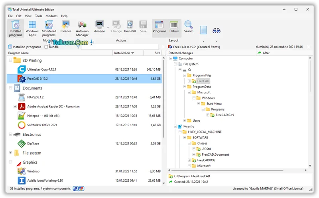Click the Uninstall recycle bin icon

130,25
